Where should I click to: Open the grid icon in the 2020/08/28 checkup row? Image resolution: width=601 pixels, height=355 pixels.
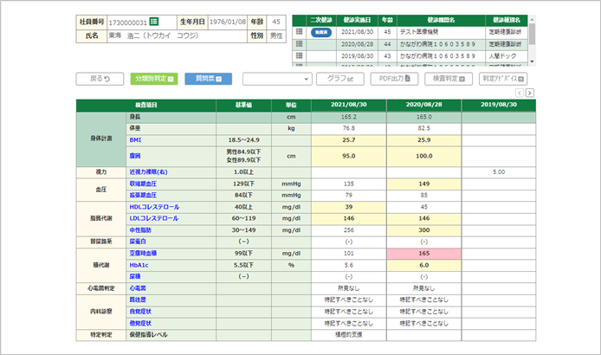click(x=300, y=44)
